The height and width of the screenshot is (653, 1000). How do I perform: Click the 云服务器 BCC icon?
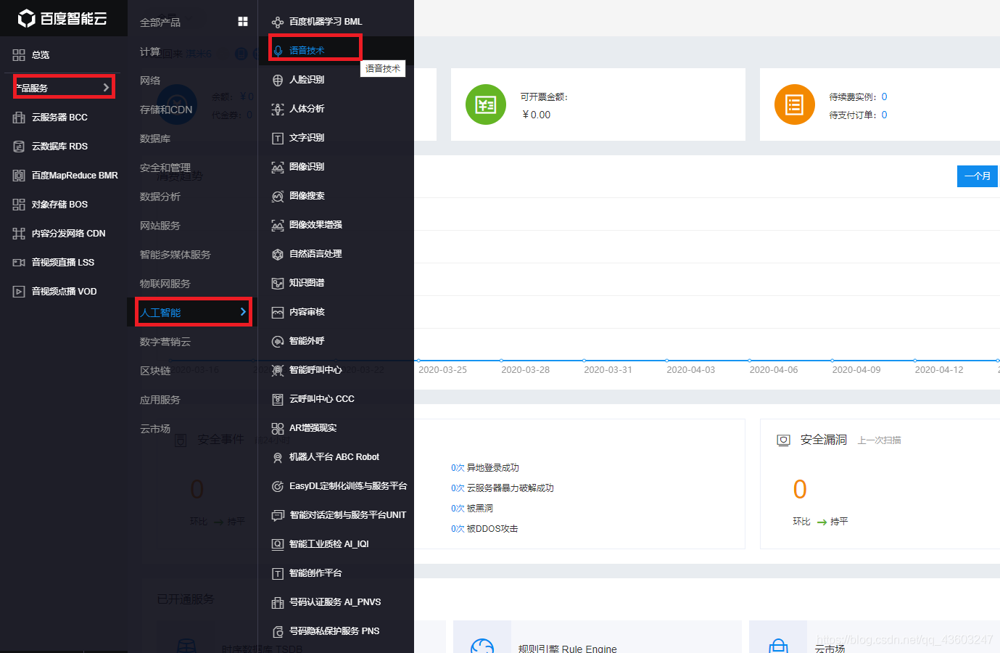click(19, 118)
